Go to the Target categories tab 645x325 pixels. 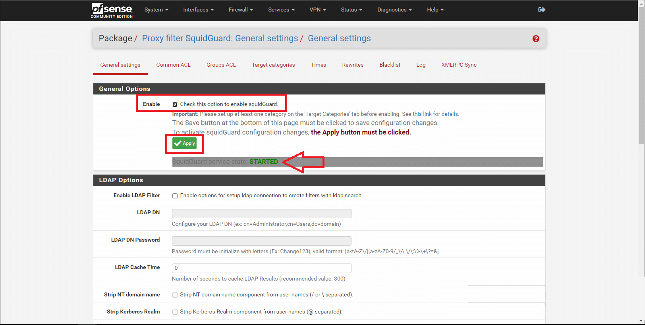tap(273, 65)
